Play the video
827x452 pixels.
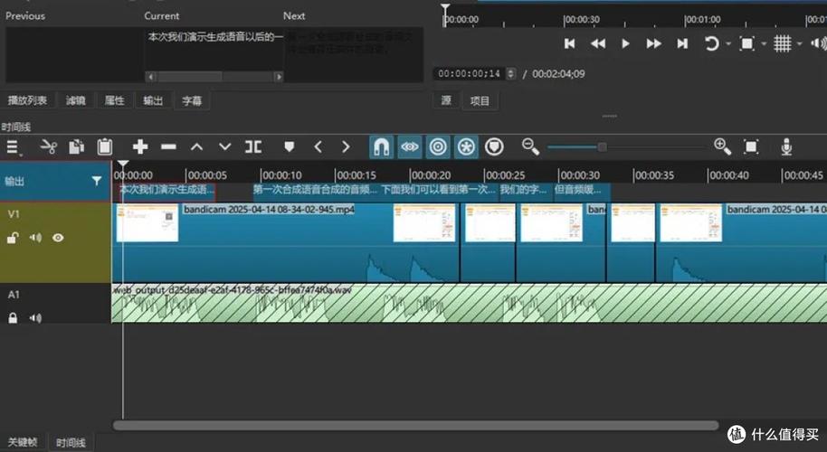tap(625, 43)
